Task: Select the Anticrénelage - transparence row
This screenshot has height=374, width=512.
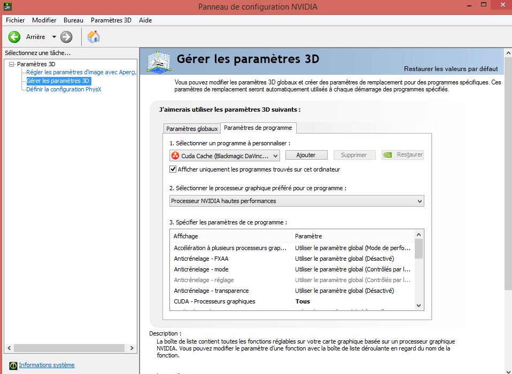Action: click(x=292, y=291)
